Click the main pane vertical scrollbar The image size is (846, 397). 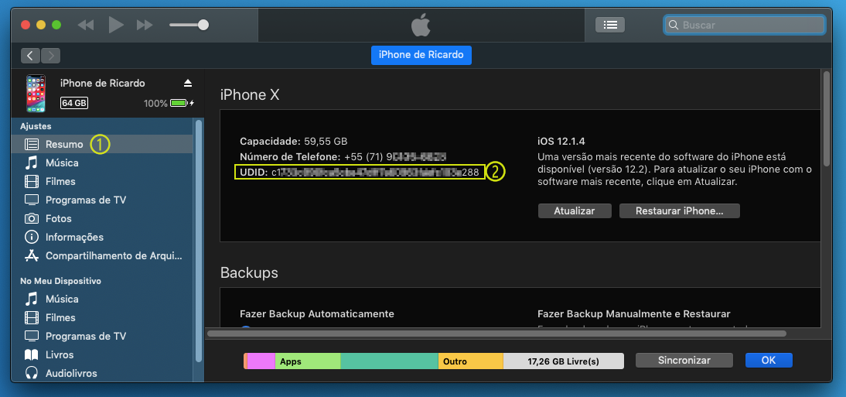point(826,119)
